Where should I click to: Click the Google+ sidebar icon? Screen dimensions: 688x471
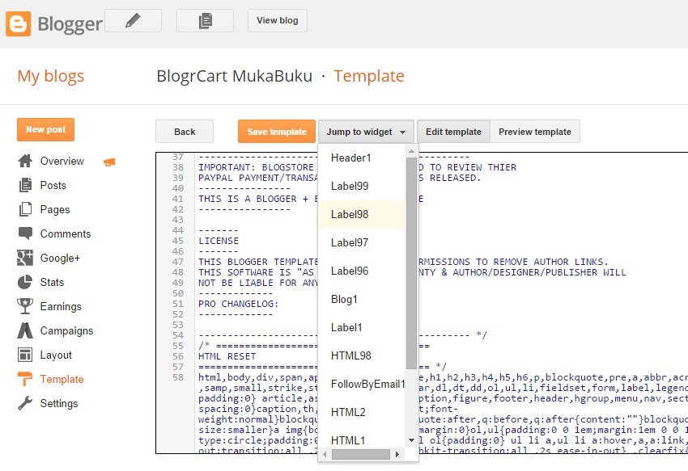click(x=25, y=258)
